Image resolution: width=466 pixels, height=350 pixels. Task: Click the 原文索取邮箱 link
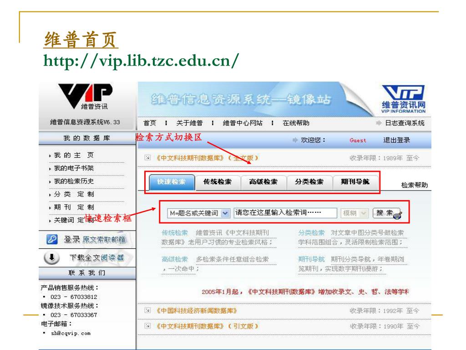click(x=104, y=239)
